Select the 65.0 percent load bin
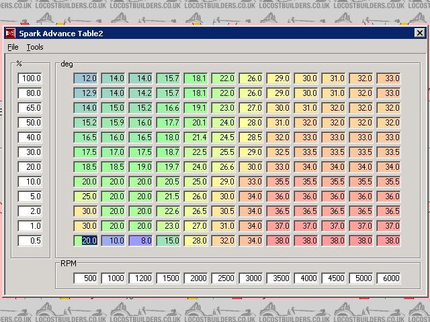 [30, 107]
